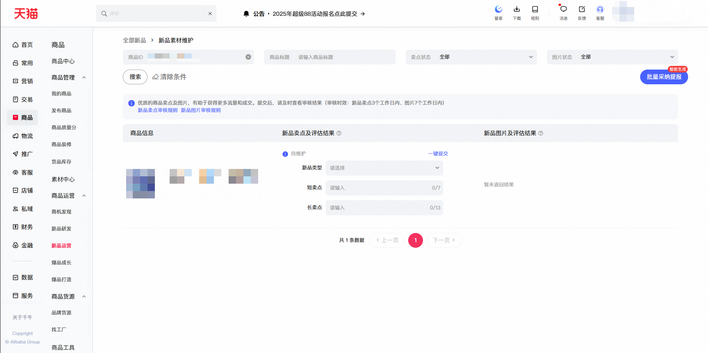Open 货品库存 submenu item
The width and height of the screenshot is (708, 353).
pyautogui.click(x=62, y=162)
